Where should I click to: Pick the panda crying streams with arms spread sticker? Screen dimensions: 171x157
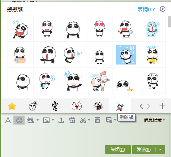[x=47, y=55]
